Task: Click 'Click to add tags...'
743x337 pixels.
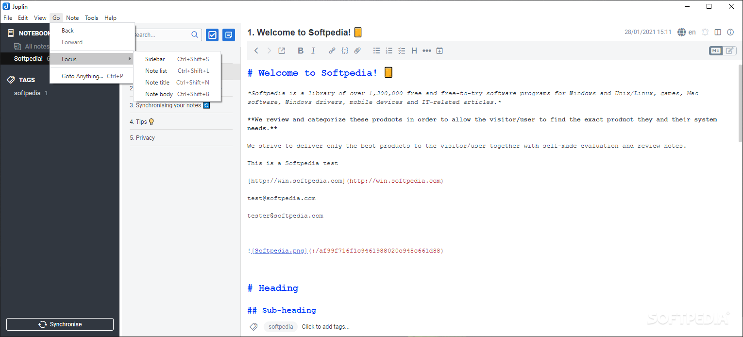Action: coord(325,327)
